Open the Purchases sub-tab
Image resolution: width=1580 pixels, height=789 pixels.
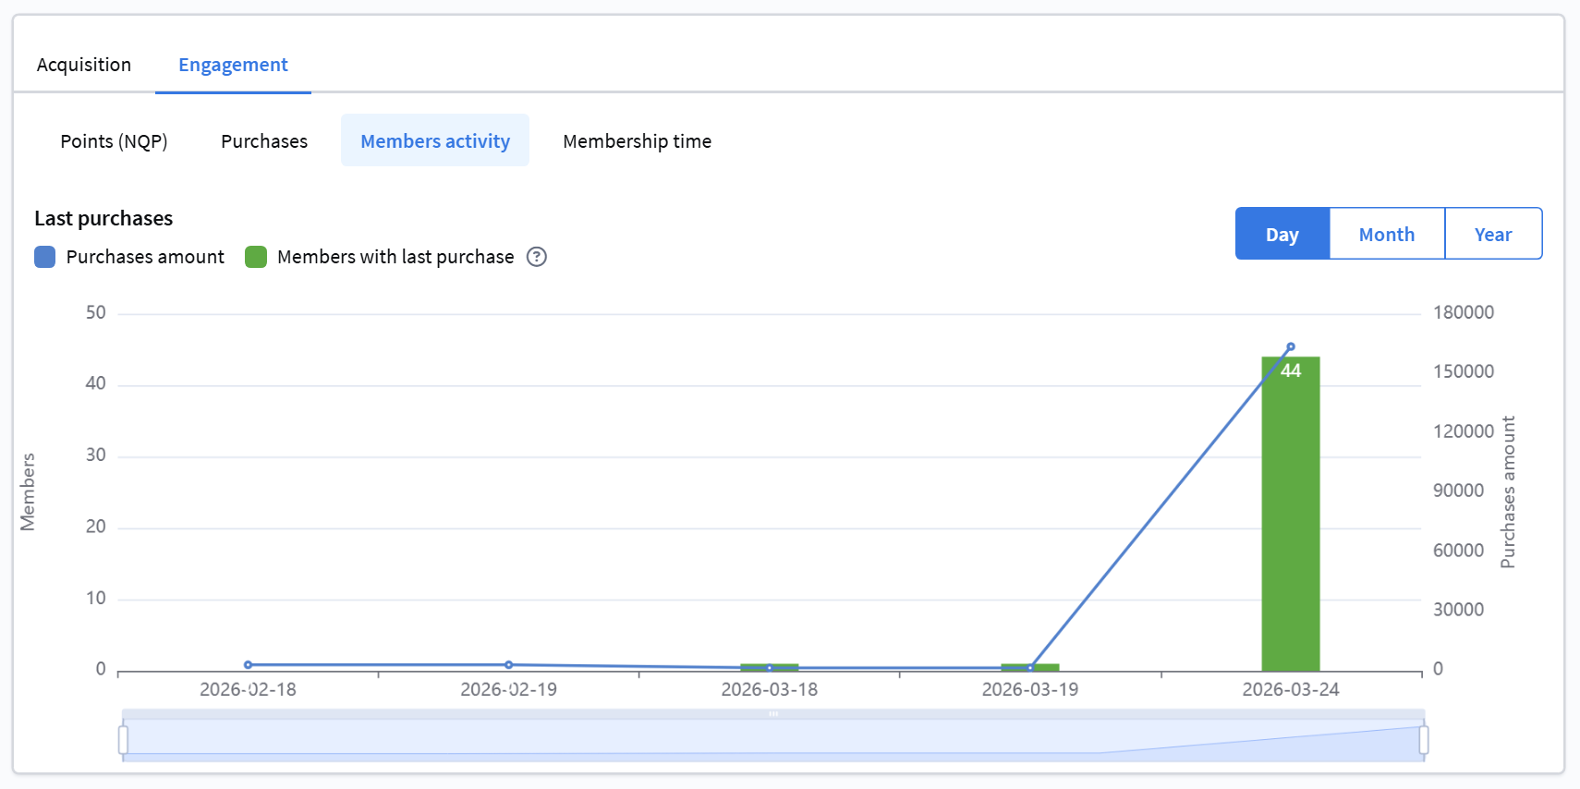click(x=264, y=141)
